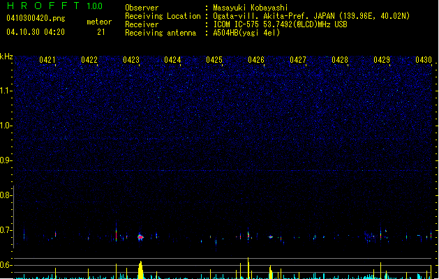Screen dimensions: 439x279
Task: Click the kHz axis unit label
Action: 6,56
